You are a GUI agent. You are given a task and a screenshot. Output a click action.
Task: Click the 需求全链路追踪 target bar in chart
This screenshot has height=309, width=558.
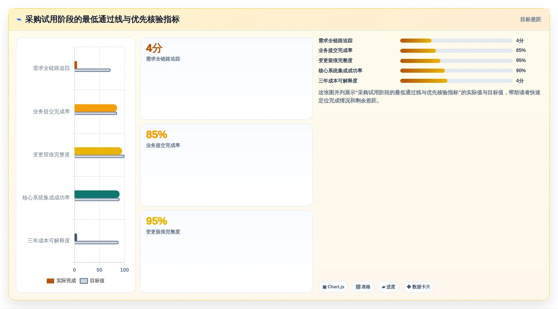coord(92,70)
